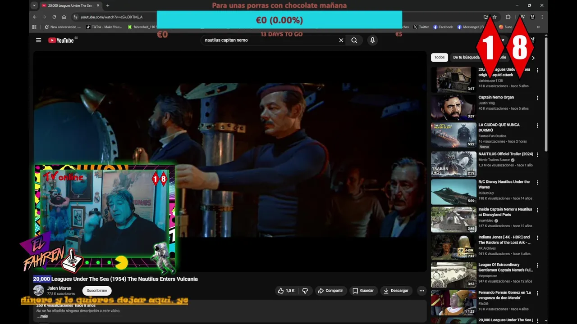577x324 pixels.
Task: Click the Compartir share button
Action: pos(330,291)
